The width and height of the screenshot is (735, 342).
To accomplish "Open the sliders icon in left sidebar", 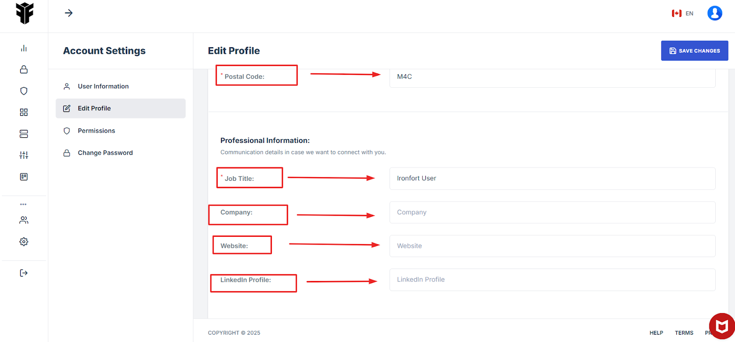I will pos(24,155).
